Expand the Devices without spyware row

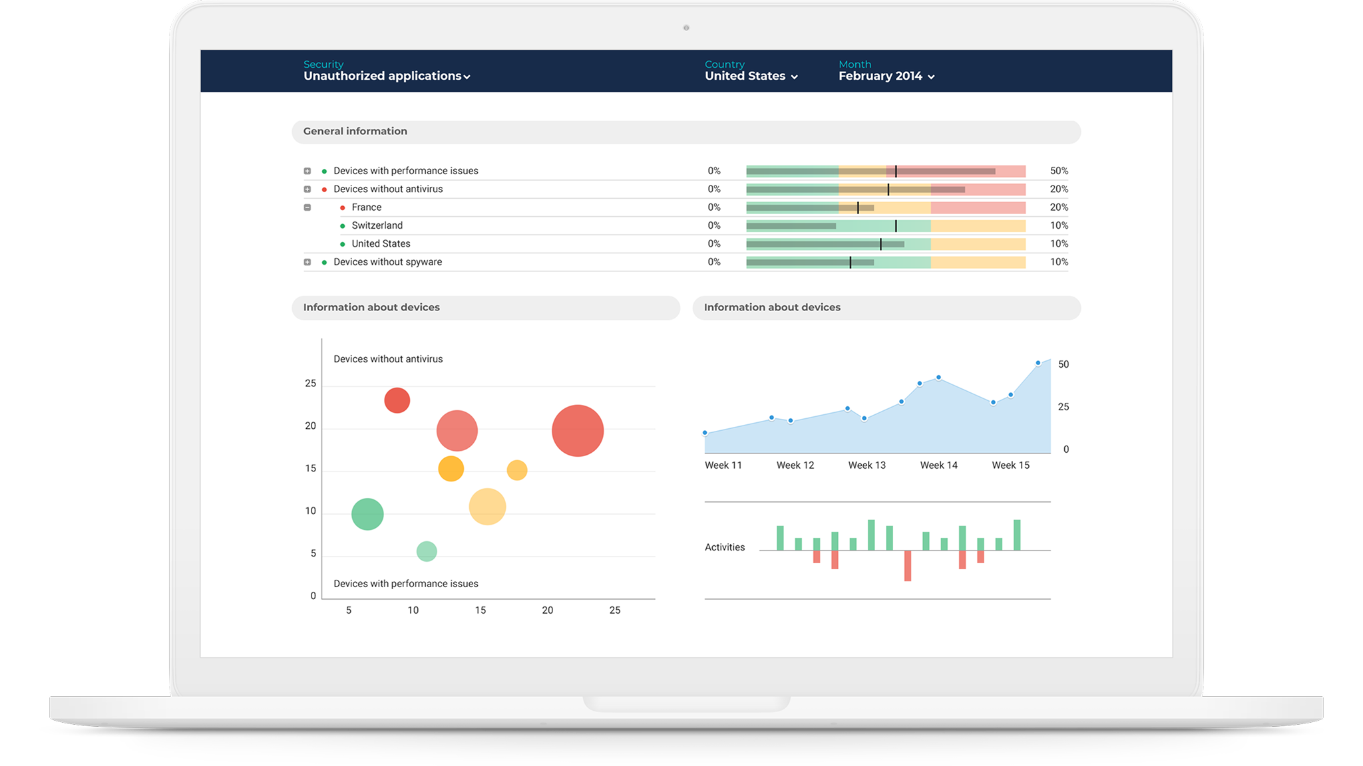pyautogui.click(x=307, y=262)
